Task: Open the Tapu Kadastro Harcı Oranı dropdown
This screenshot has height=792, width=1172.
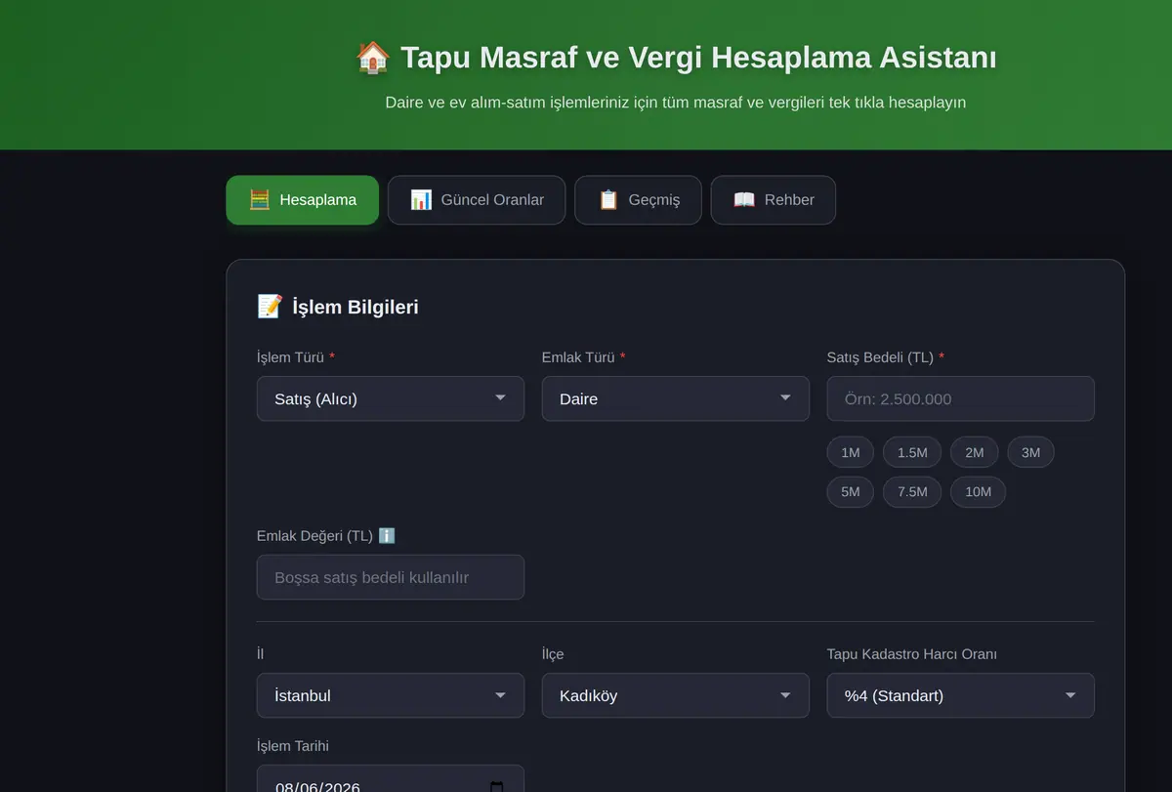Action: [961, 695]
